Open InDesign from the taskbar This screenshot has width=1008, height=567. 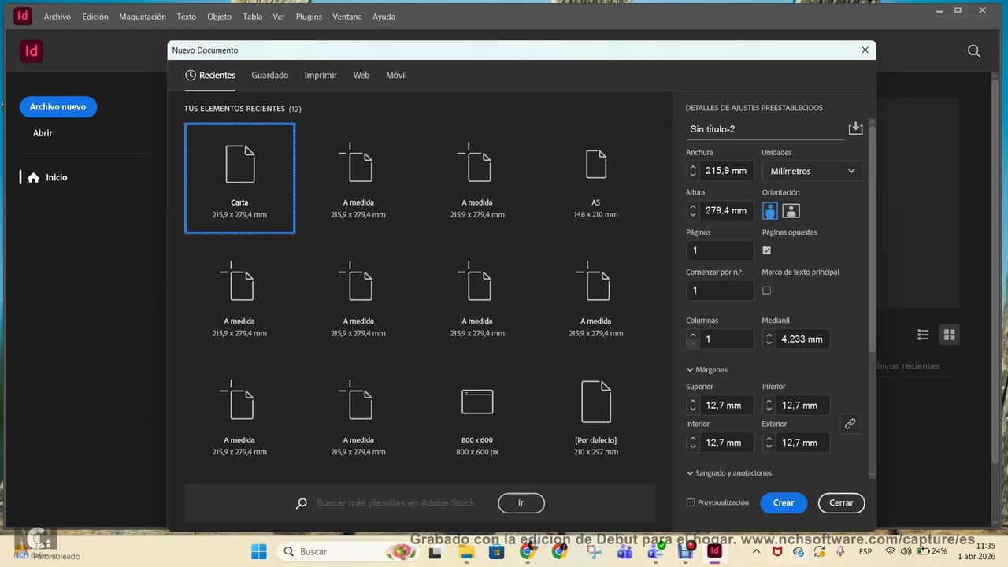[x=714, y=551]
